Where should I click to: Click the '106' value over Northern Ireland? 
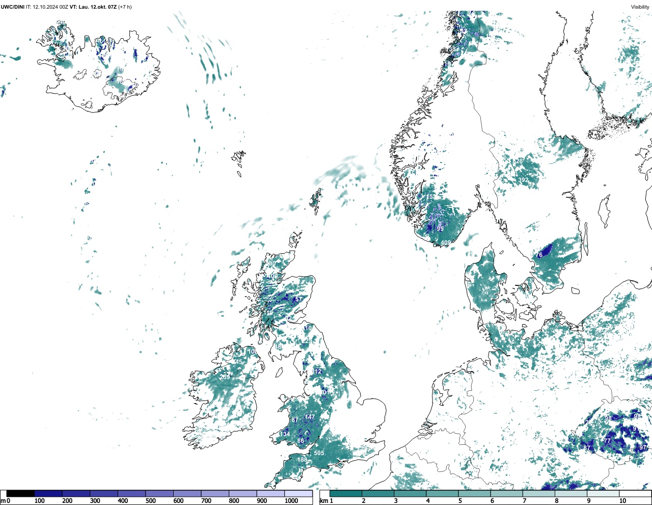[x=252, y=352]
